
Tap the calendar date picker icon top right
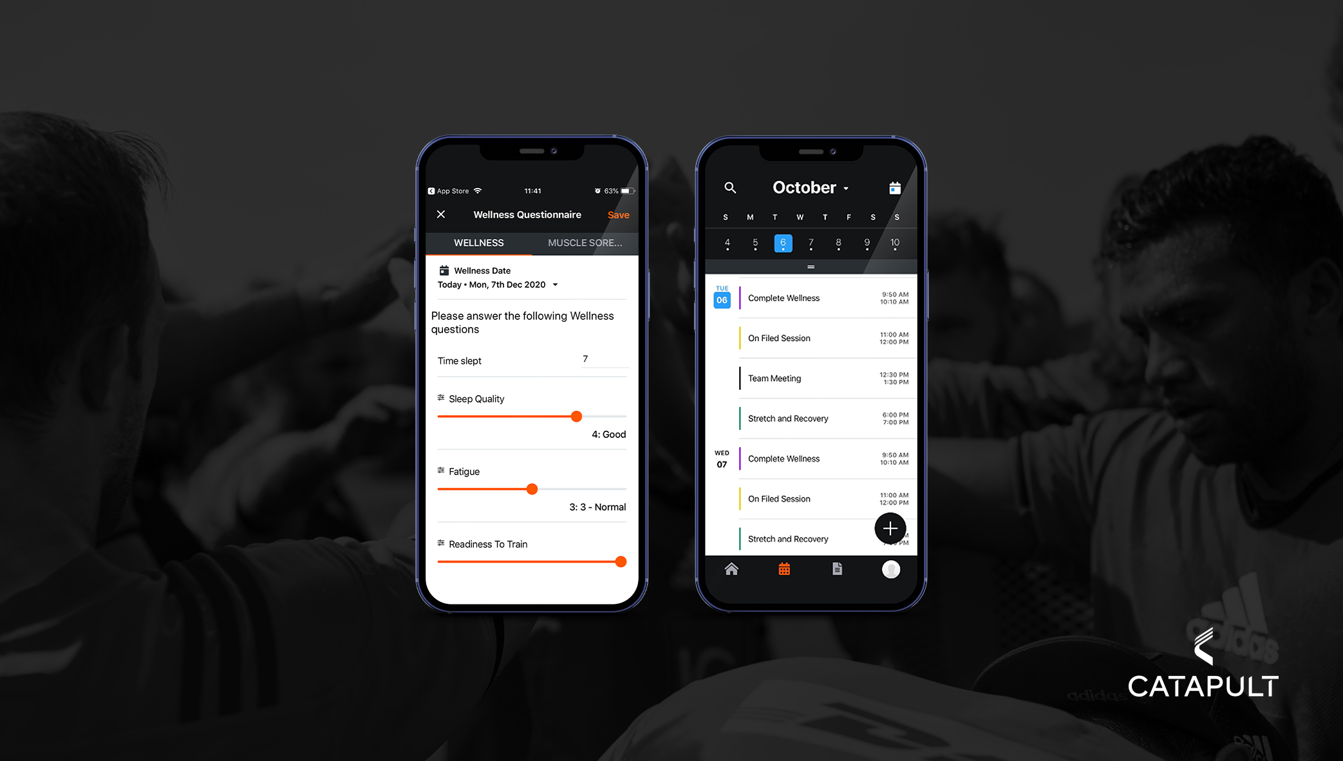[x=893, y=188]
